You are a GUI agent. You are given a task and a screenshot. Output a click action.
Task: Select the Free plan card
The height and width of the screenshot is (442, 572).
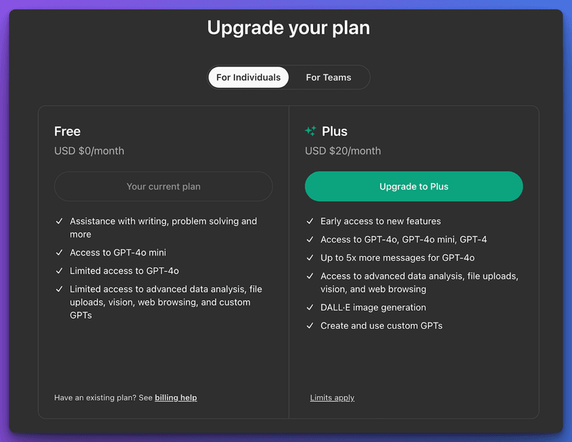[x=163, y=261]
